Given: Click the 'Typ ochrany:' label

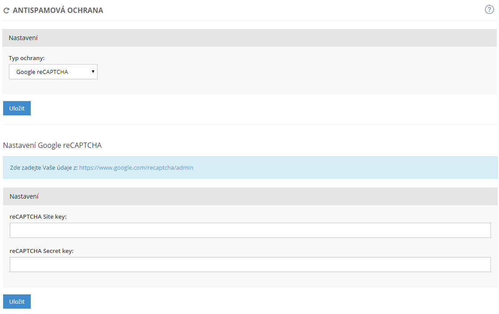Looking at the screenshot, I should click(x=27, y=58).
